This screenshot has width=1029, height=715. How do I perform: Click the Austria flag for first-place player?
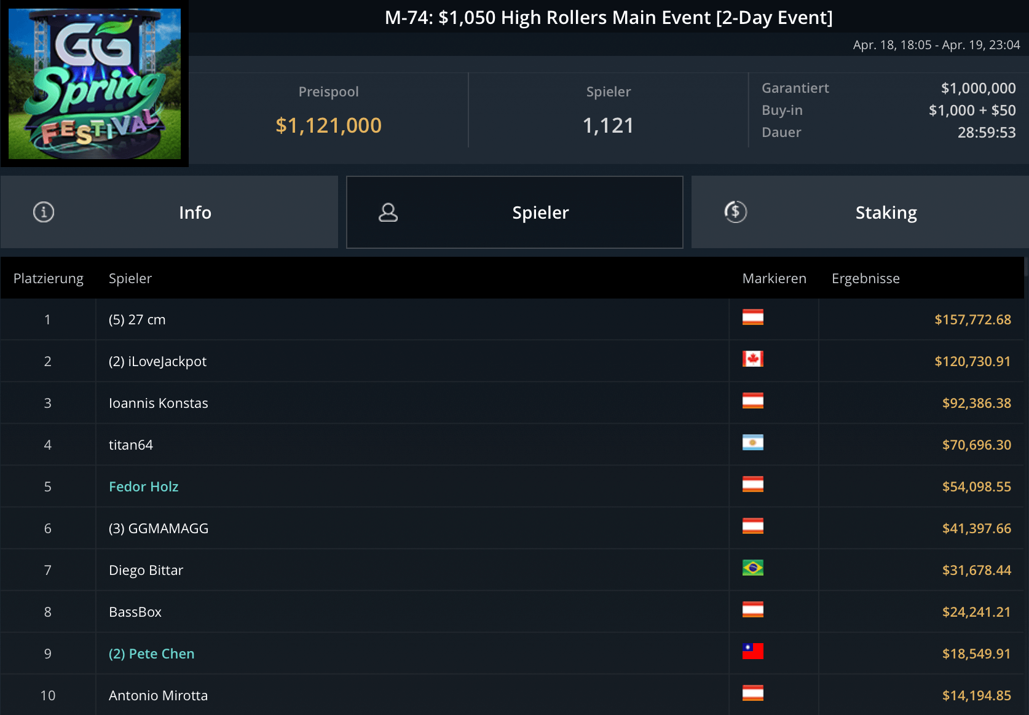[x=752, y=317]
